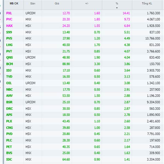
Task: Open the S99 stock code
Action: point(9,32)
